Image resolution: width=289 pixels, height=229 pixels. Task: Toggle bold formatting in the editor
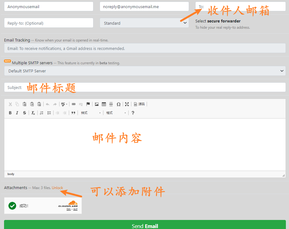click(x=10, y=113)
